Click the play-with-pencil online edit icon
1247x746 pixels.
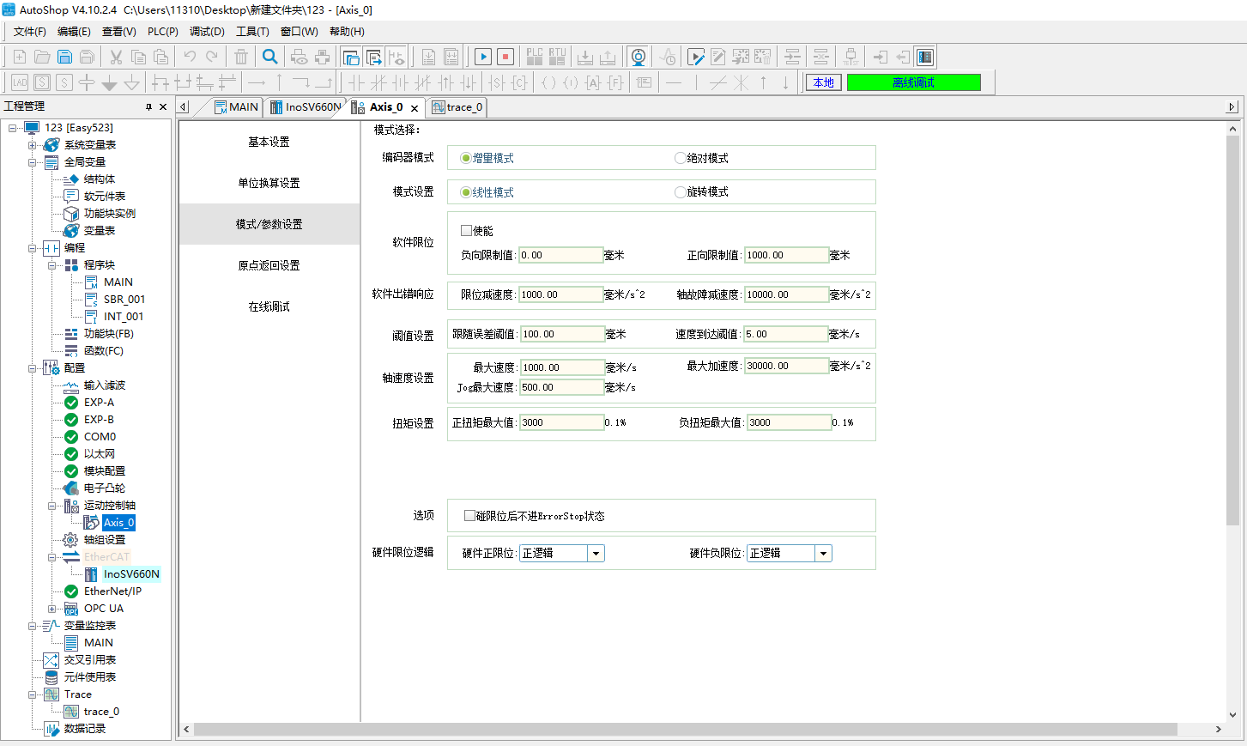[x=696, y=58]
